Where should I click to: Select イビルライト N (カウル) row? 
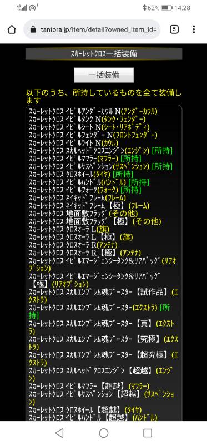[74, 143]
